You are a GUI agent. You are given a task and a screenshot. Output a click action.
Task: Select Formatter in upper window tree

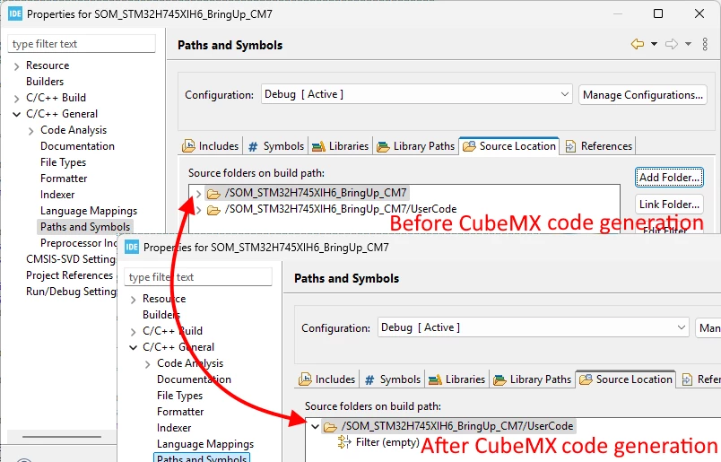(x=64, y=179)
